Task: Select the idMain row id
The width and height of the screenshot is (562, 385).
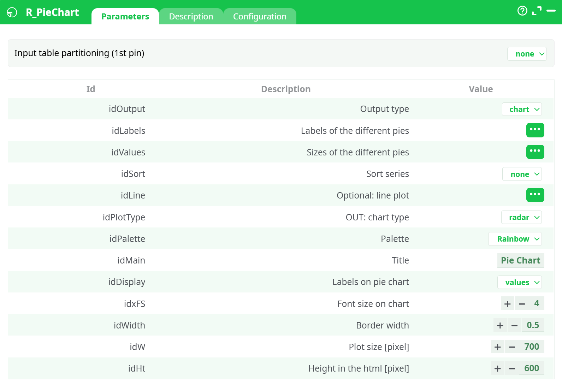Action: [x=131, y=260]
